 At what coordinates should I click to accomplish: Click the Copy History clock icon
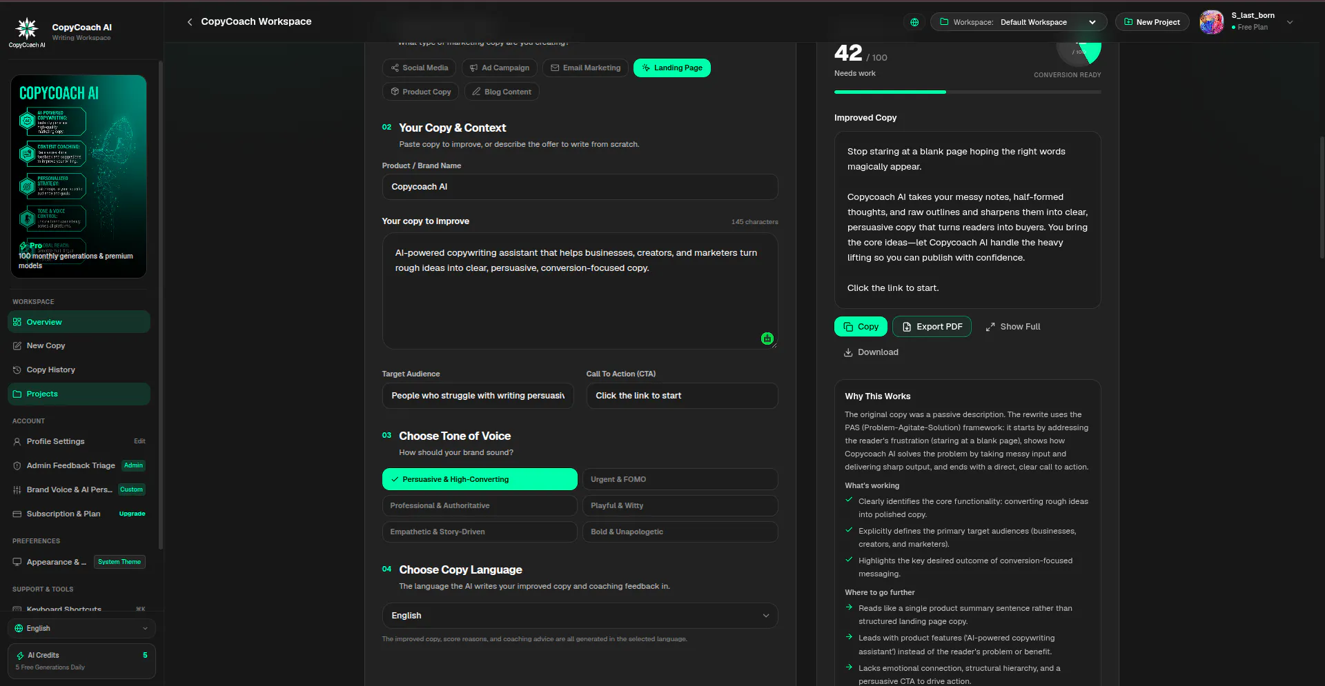point(17,370)
